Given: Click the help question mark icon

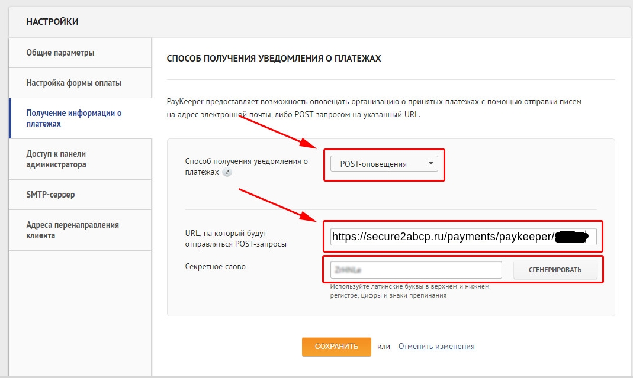Looking at the screenshot, I should (x=227, y=172).
